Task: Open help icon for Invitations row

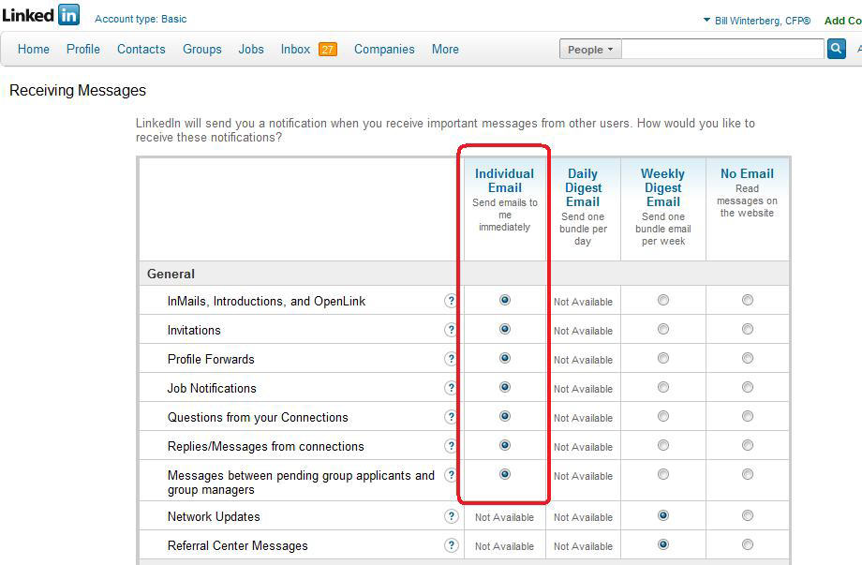Action: [x=451, y=330]
